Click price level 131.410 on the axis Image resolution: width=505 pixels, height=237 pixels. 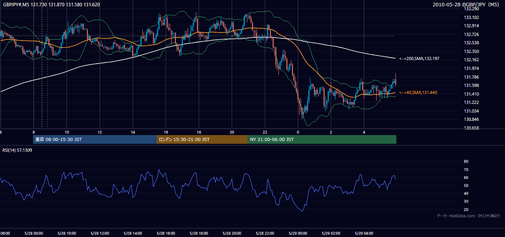(471, 94)
